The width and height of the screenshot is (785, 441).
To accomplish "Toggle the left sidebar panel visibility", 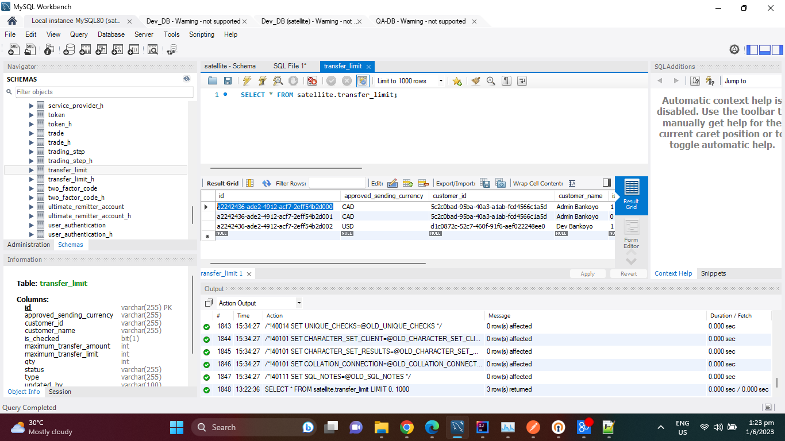I will click(x=752, y=50).
